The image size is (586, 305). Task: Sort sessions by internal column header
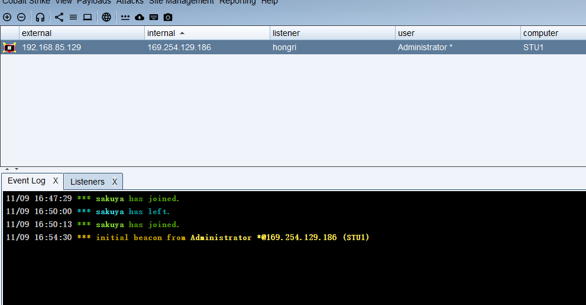pyautogui.click(x=207, y=33)
